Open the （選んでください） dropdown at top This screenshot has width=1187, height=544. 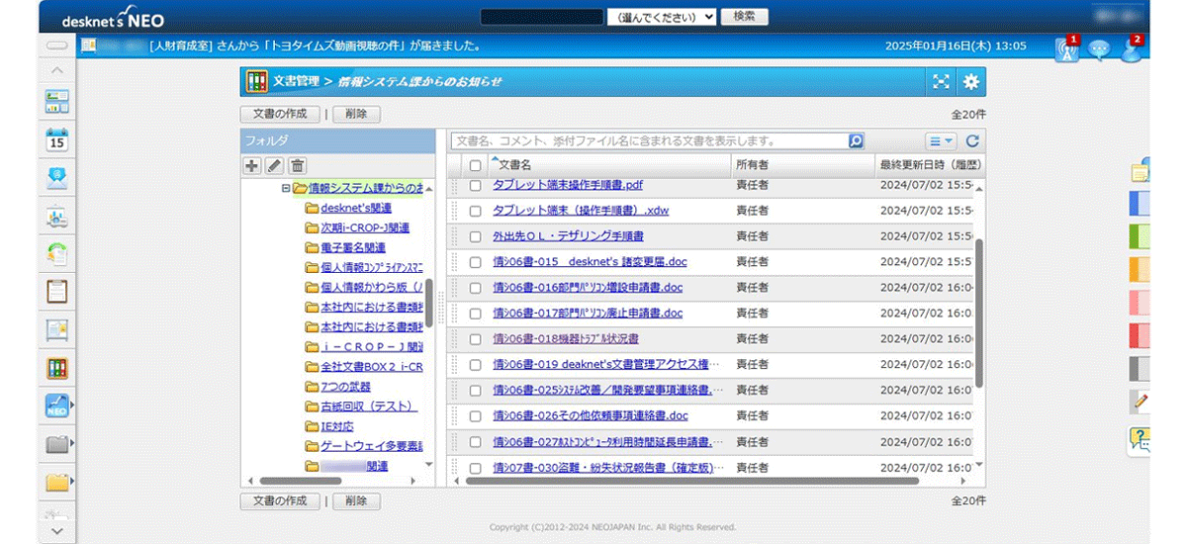coord(662,18)
